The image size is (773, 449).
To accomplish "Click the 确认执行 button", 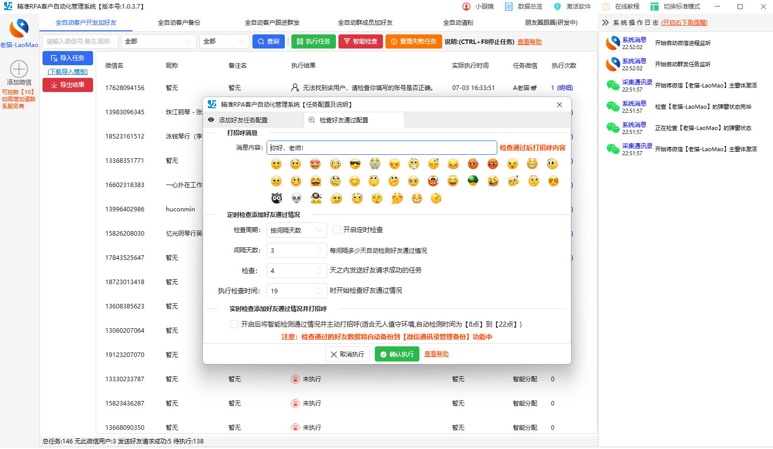I will 397,354.
